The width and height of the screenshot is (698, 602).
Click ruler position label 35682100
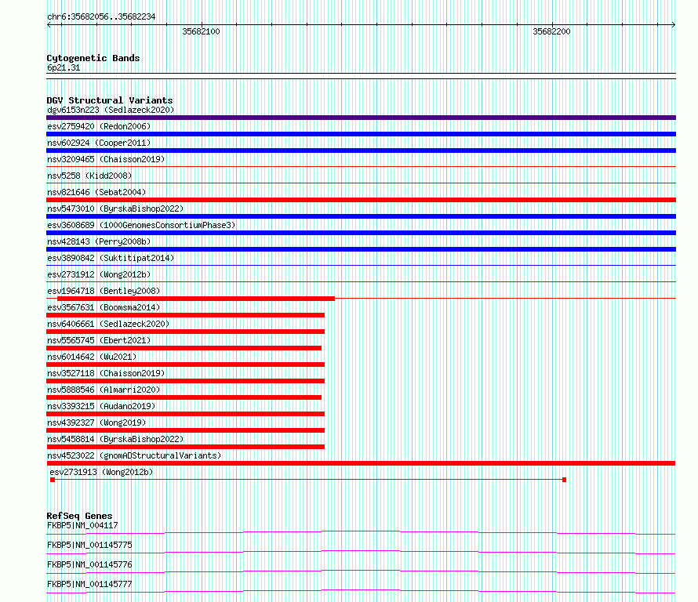202,31
